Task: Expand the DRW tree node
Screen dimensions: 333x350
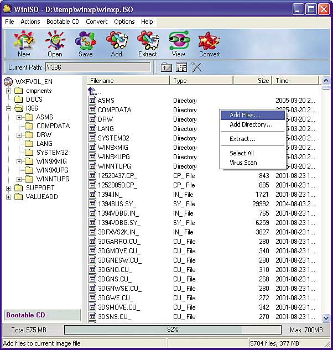Action: click(x=19, y=135)
